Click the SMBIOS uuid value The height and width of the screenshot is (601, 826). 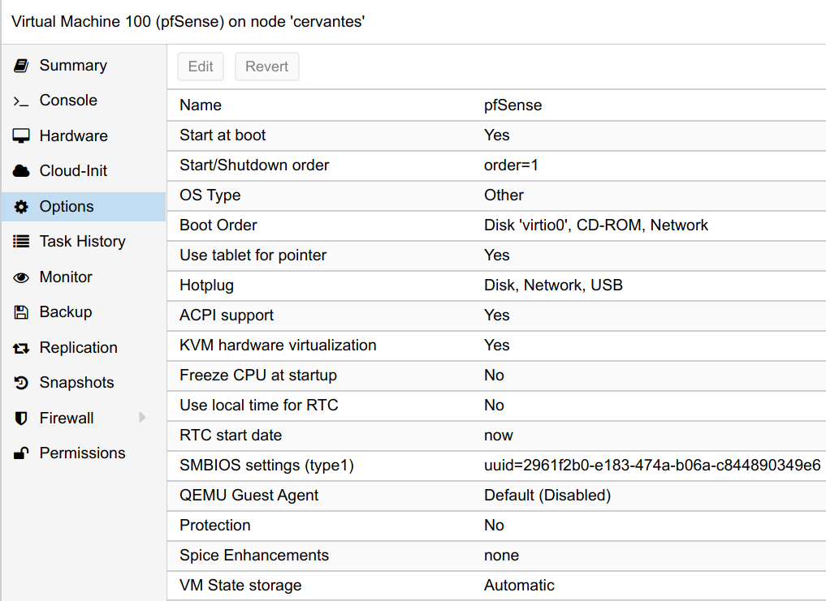point(652,466)
